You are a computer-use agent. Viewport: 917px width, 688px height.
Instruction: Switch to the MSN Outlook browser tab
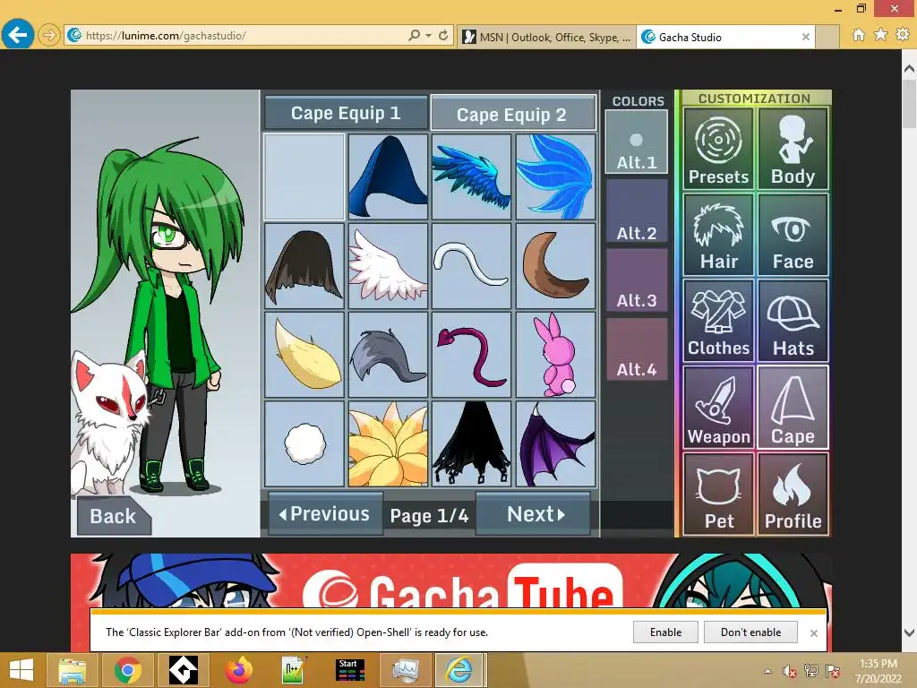(x=547, y=37)
